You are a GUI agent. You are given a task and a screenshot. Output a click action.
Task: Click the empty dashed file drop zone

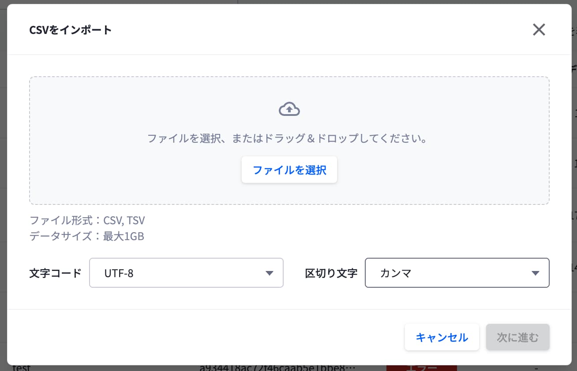(x=289, y=141)
